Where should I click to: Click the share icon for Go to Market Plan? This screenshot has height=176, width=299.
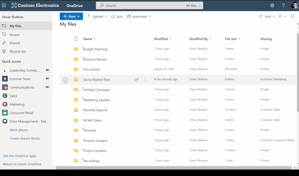(x=136, y=80)
